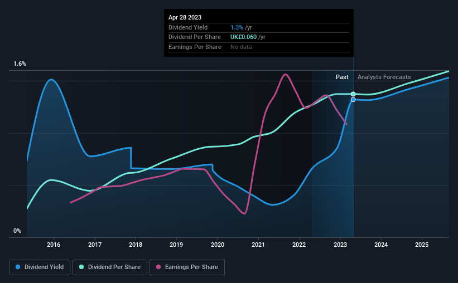458x283 pixels.
Task: Click the 1.3% dividend yield value
Action: pos(237,27)
